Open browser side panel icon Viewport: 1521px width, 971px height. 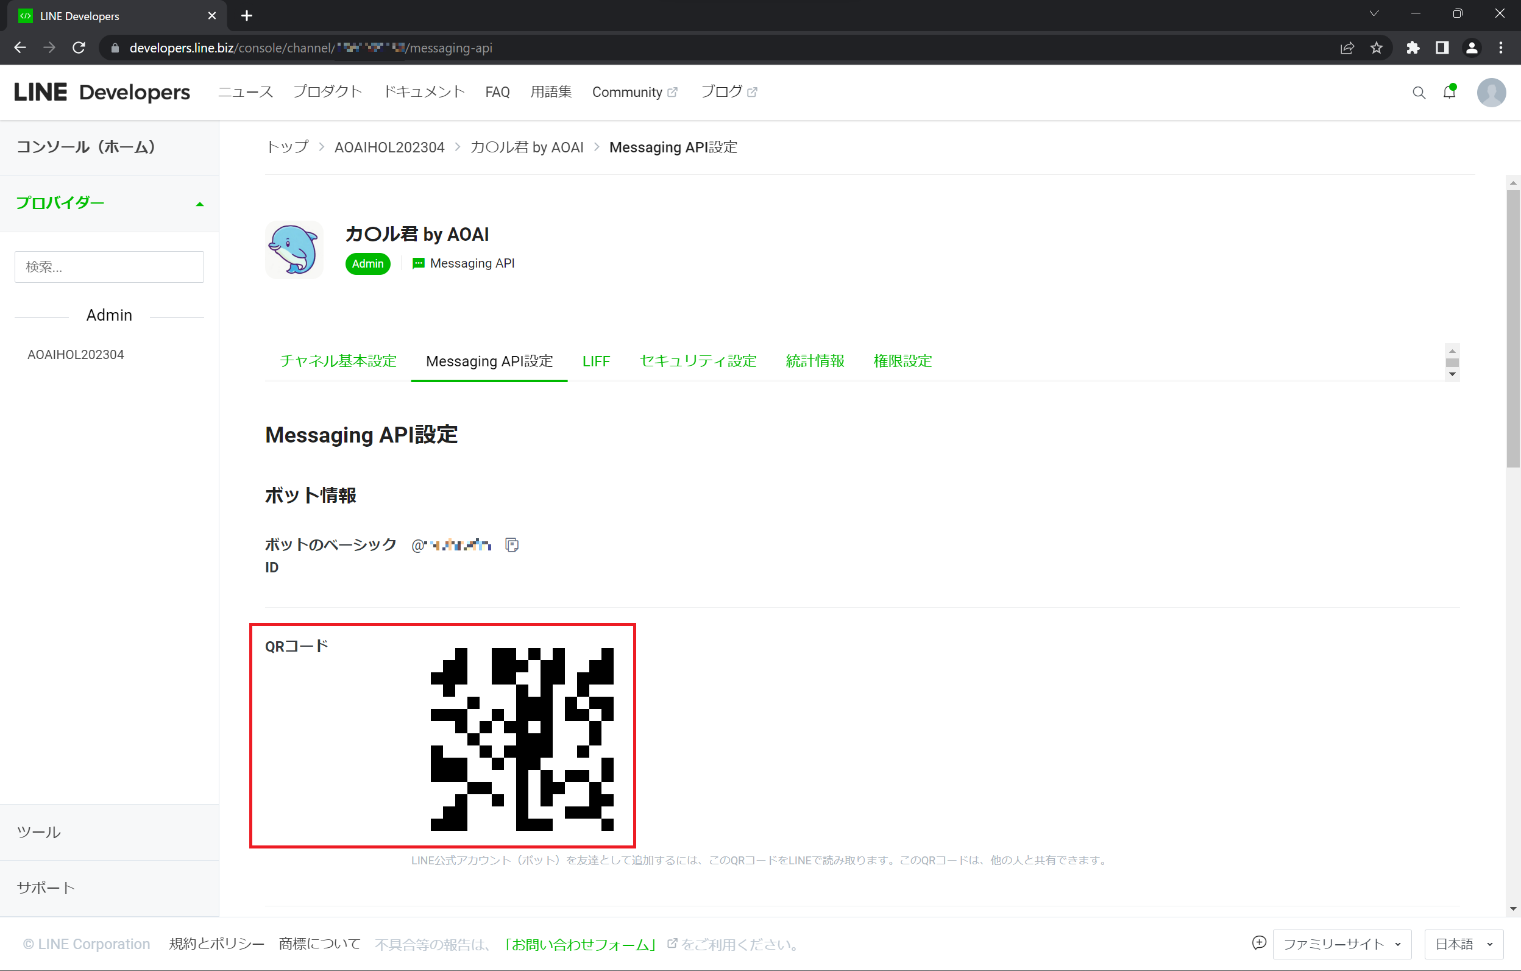point(1442,48)
